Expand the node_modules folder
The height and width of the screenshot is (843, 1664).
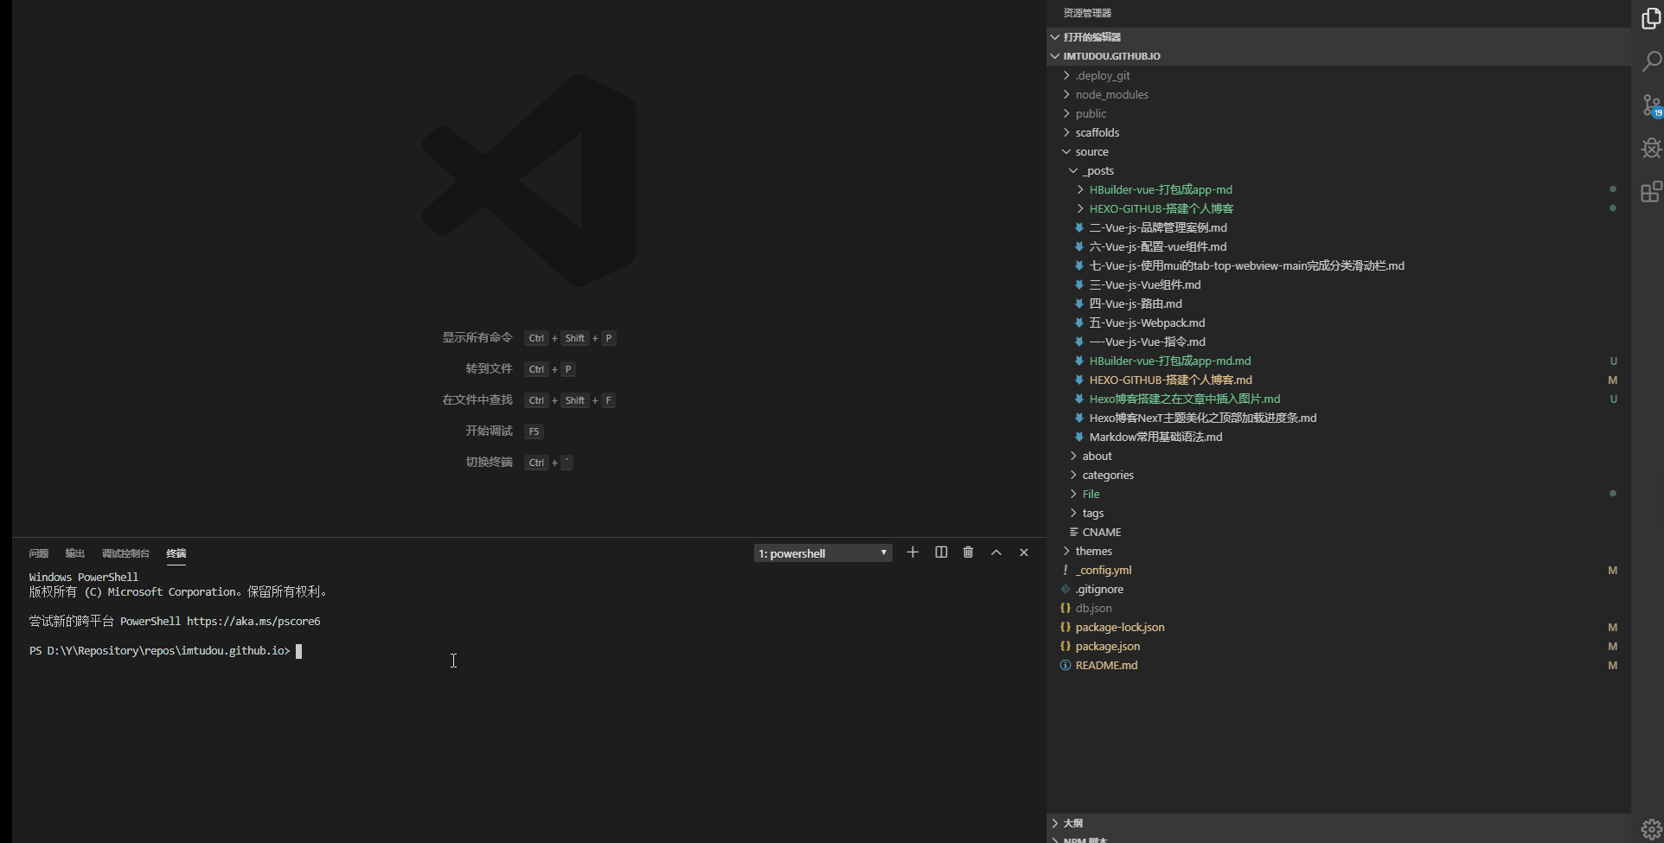(x=1111, y=95)
